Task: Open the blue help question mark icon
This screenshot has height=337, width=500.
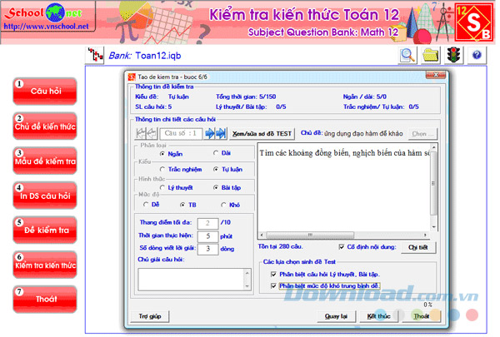Action: tap(477, 56)
